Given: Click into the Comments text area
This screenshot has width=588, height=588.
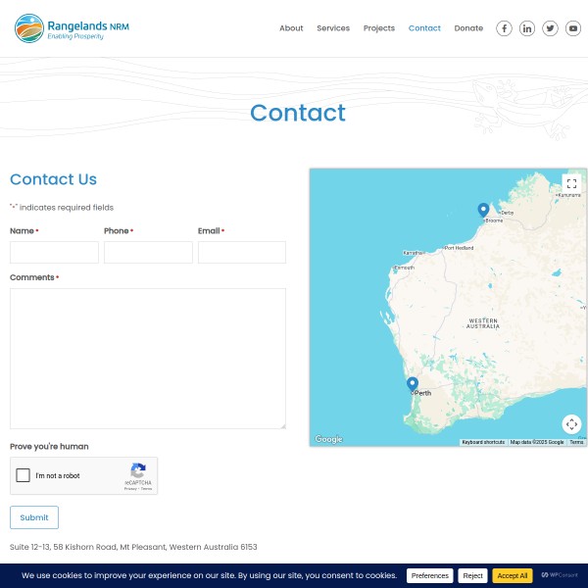Looking at the screenshot, I should 148,358.
